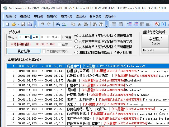This screenshot has height=127, width=169.
Task: Open the 檔案(F) menu
Action: pyautogui.click(x=11, y=16)
